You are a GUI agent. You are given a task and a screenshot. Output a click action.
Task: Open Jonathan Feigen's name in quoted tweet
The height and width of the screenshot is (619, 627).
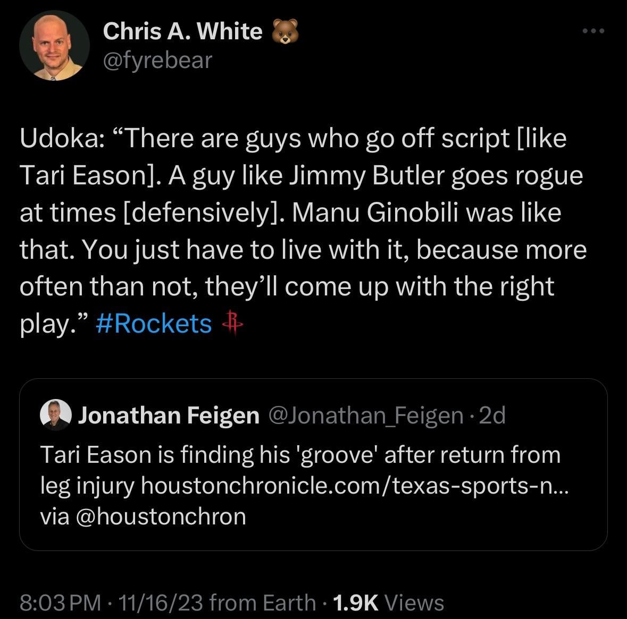tap(169, 415)
